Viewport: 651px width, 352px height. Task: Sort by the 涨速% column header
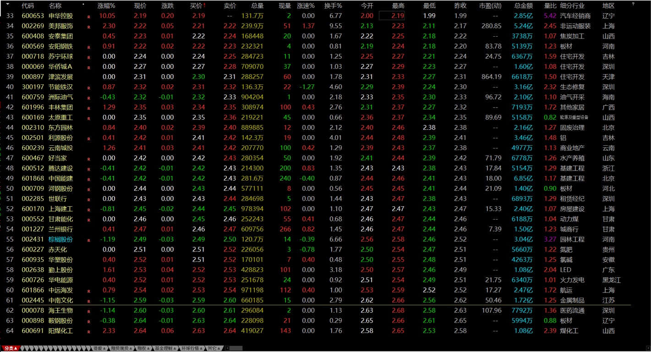tap(306, 6)
